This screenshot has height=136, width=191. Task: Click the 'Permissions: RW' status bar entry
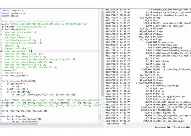[x=162, y=127]
